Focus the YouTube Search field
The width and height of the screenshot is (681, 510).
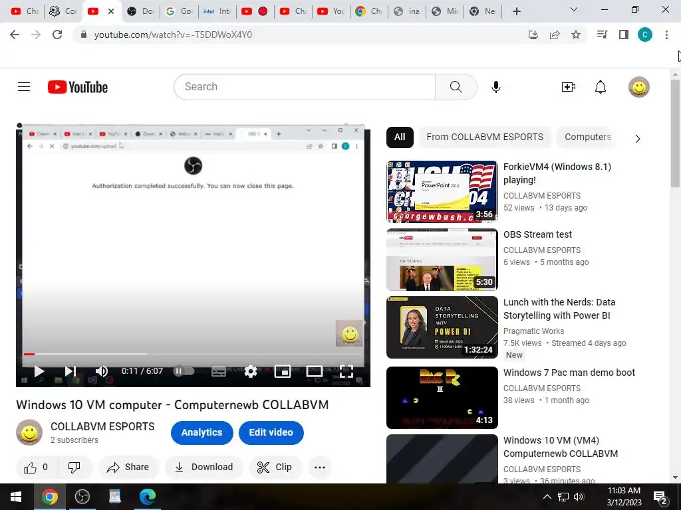click(304, 87)
